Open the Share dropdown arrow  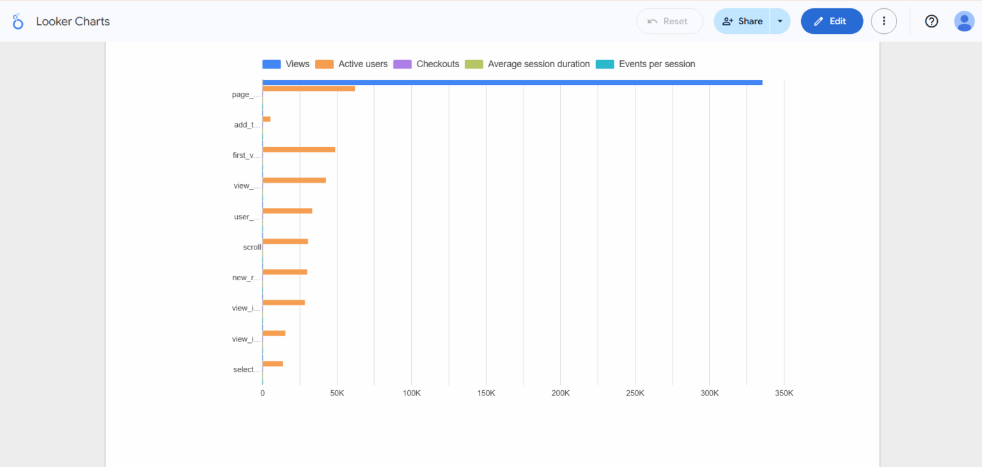click(x=780, y=20)
